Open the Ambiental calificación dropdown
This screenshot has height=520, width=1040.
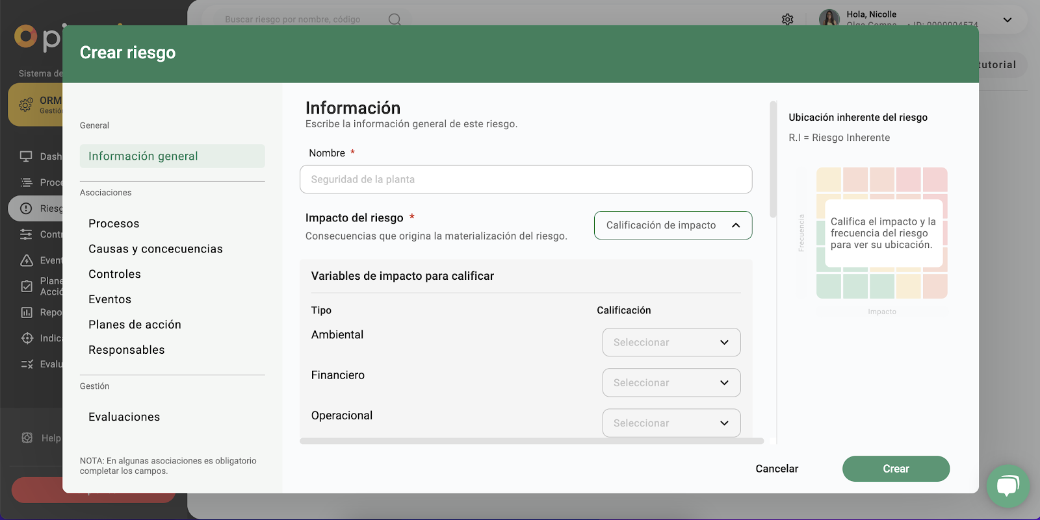click(671, 342)
